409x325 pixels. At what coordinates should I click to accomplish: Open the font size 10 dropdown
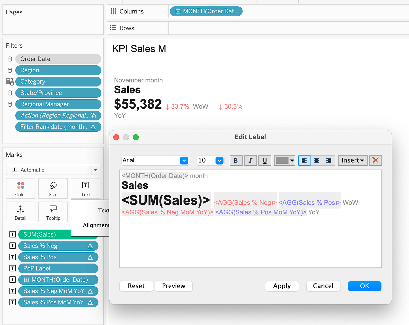210,161
